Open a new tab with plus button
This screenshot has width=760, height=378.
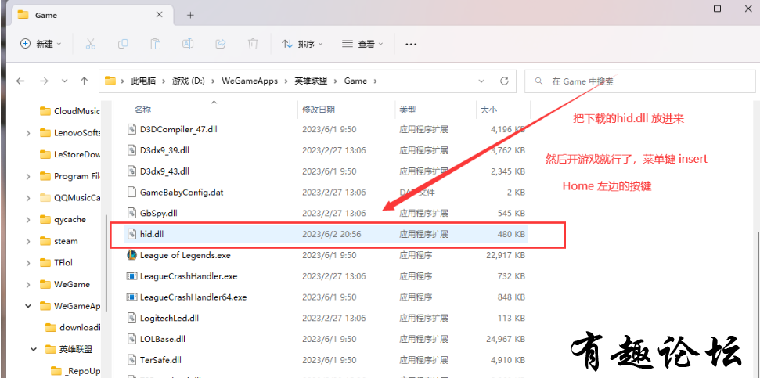[190, 15]
